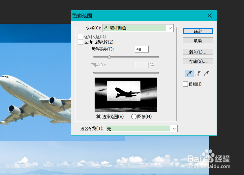
Task: Select the eyedropper sampling tool
Action: click(x=189, y=73)
